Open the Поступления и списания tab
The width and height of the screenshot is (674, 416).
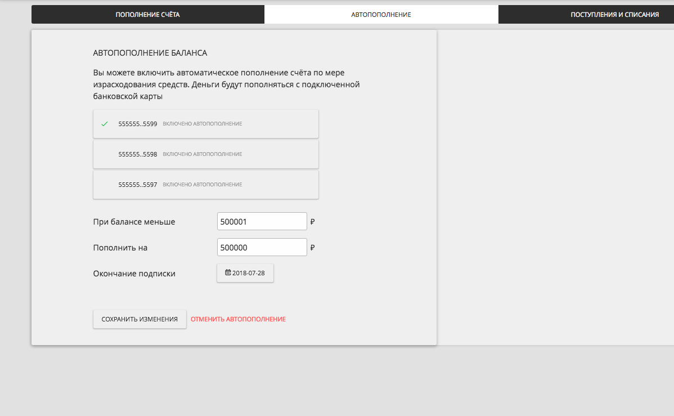click(614, 15)
